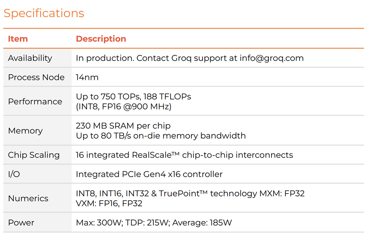Select the I/O row label

tap(14, 174)
